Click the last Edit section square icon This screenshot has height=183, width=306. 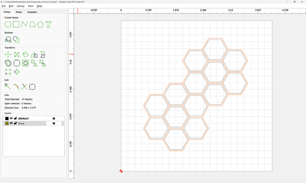[32, 87]
